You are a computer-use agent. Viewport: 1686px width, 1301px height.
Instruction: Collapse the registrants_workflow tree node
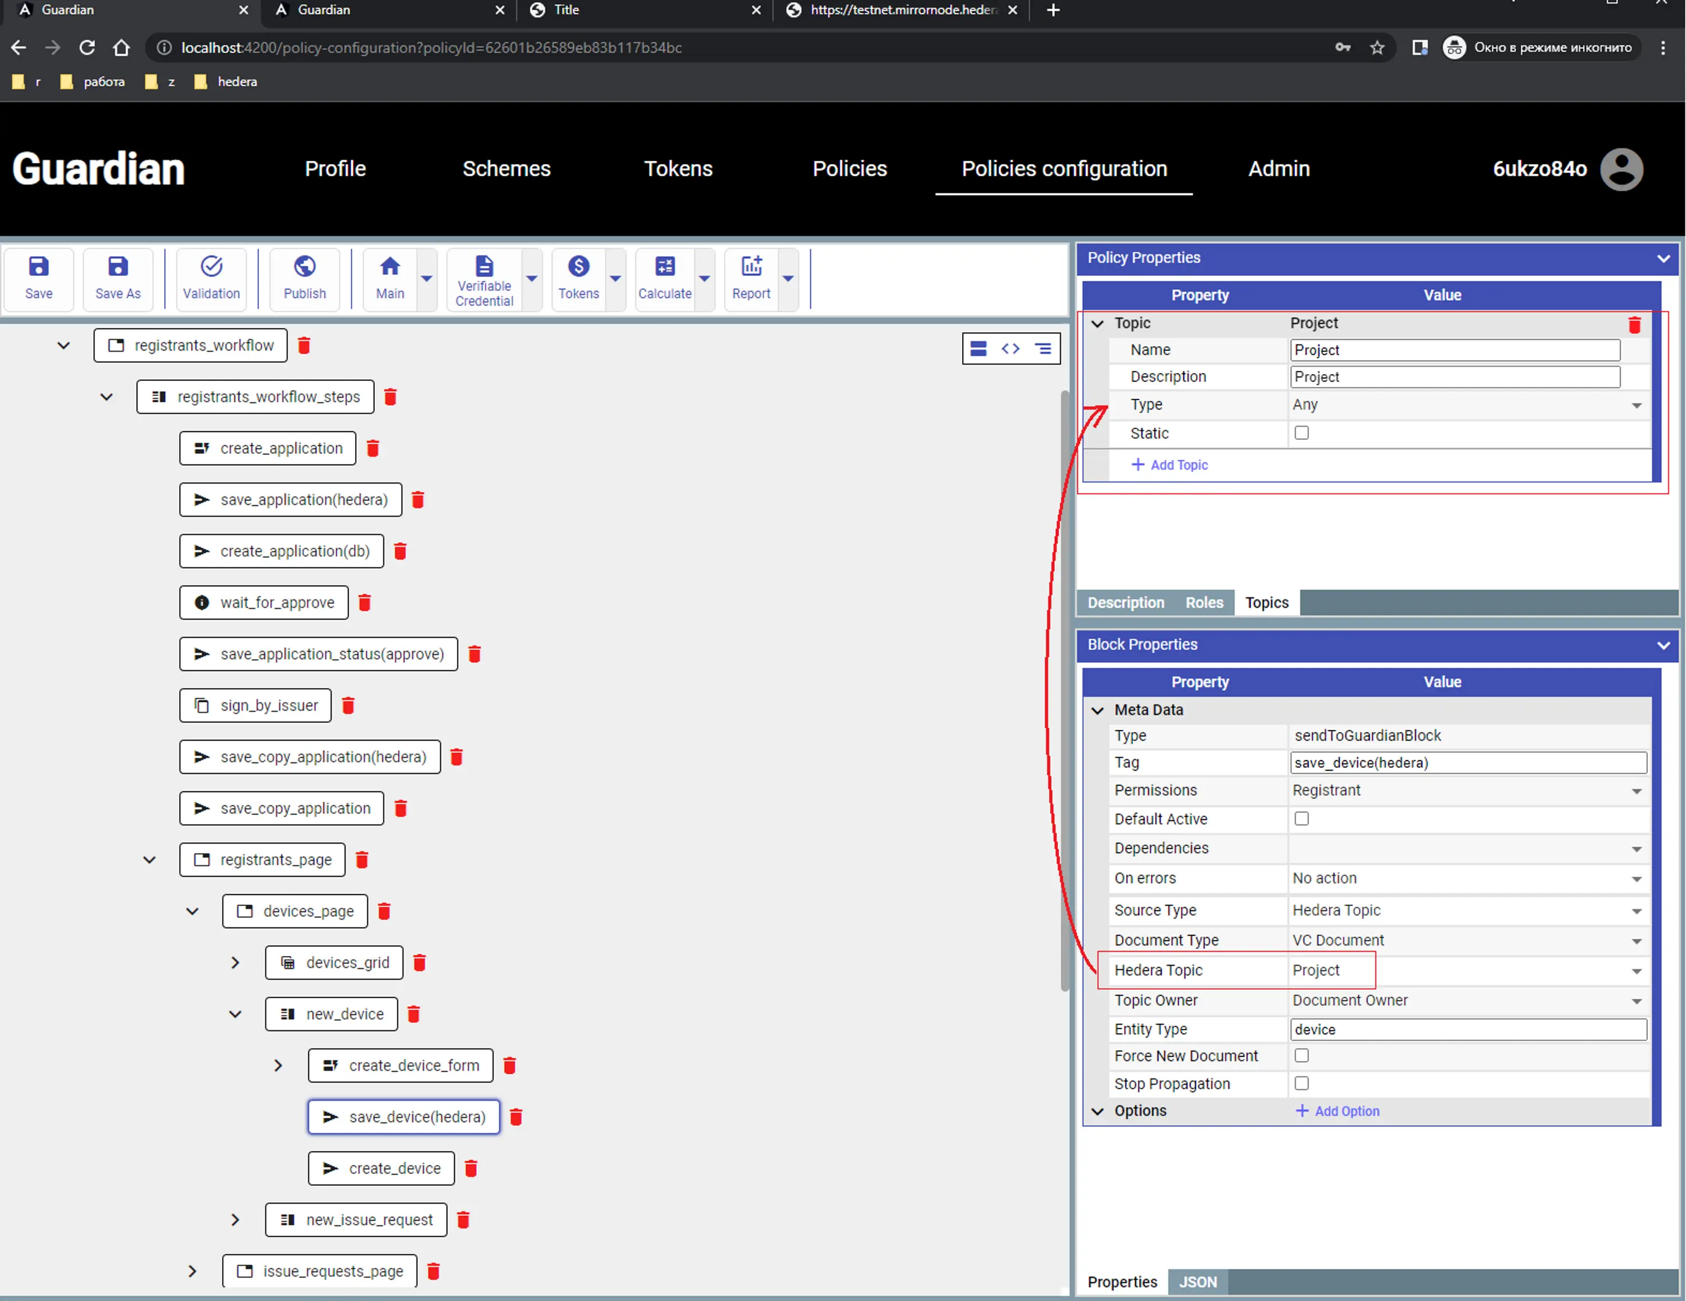point(64,345)
